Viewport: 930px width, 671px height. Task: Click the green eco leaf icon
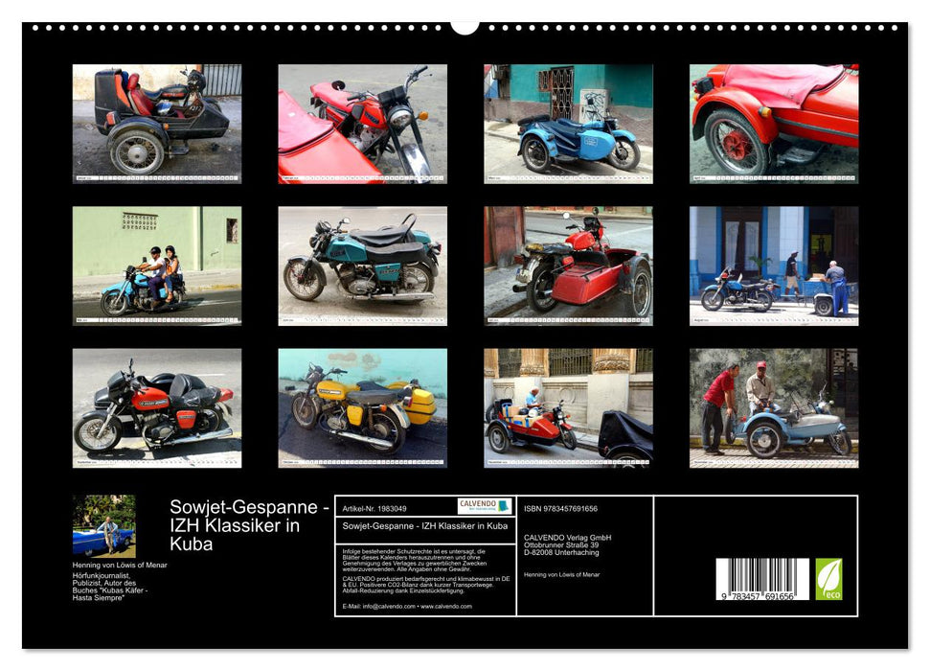[x=828, y=579]
